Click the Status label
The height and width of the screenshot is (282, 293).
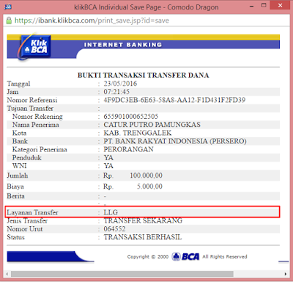coord(15,237)
